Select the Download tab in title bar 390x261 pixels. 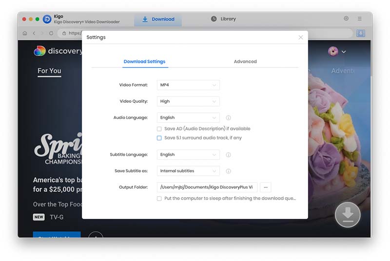pyautogui.click(x=158, y=19)
